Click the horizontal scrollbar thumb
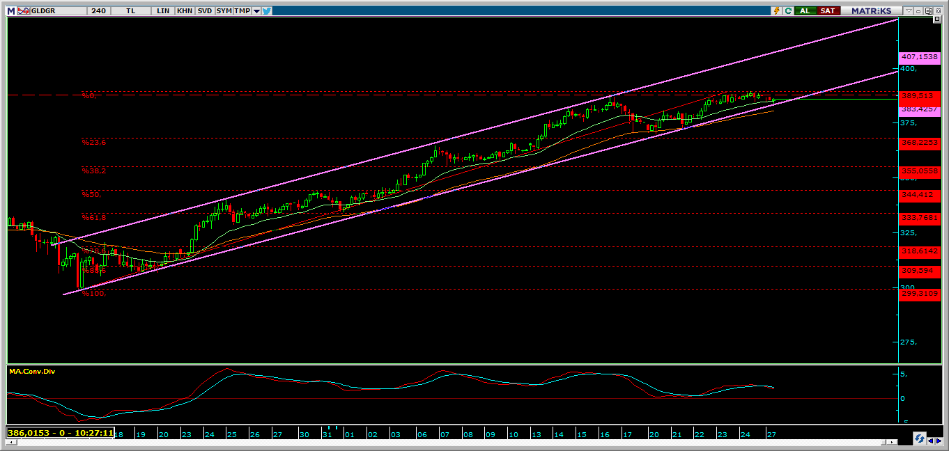This screenshot has height=451, width=949. coord(883,442)
